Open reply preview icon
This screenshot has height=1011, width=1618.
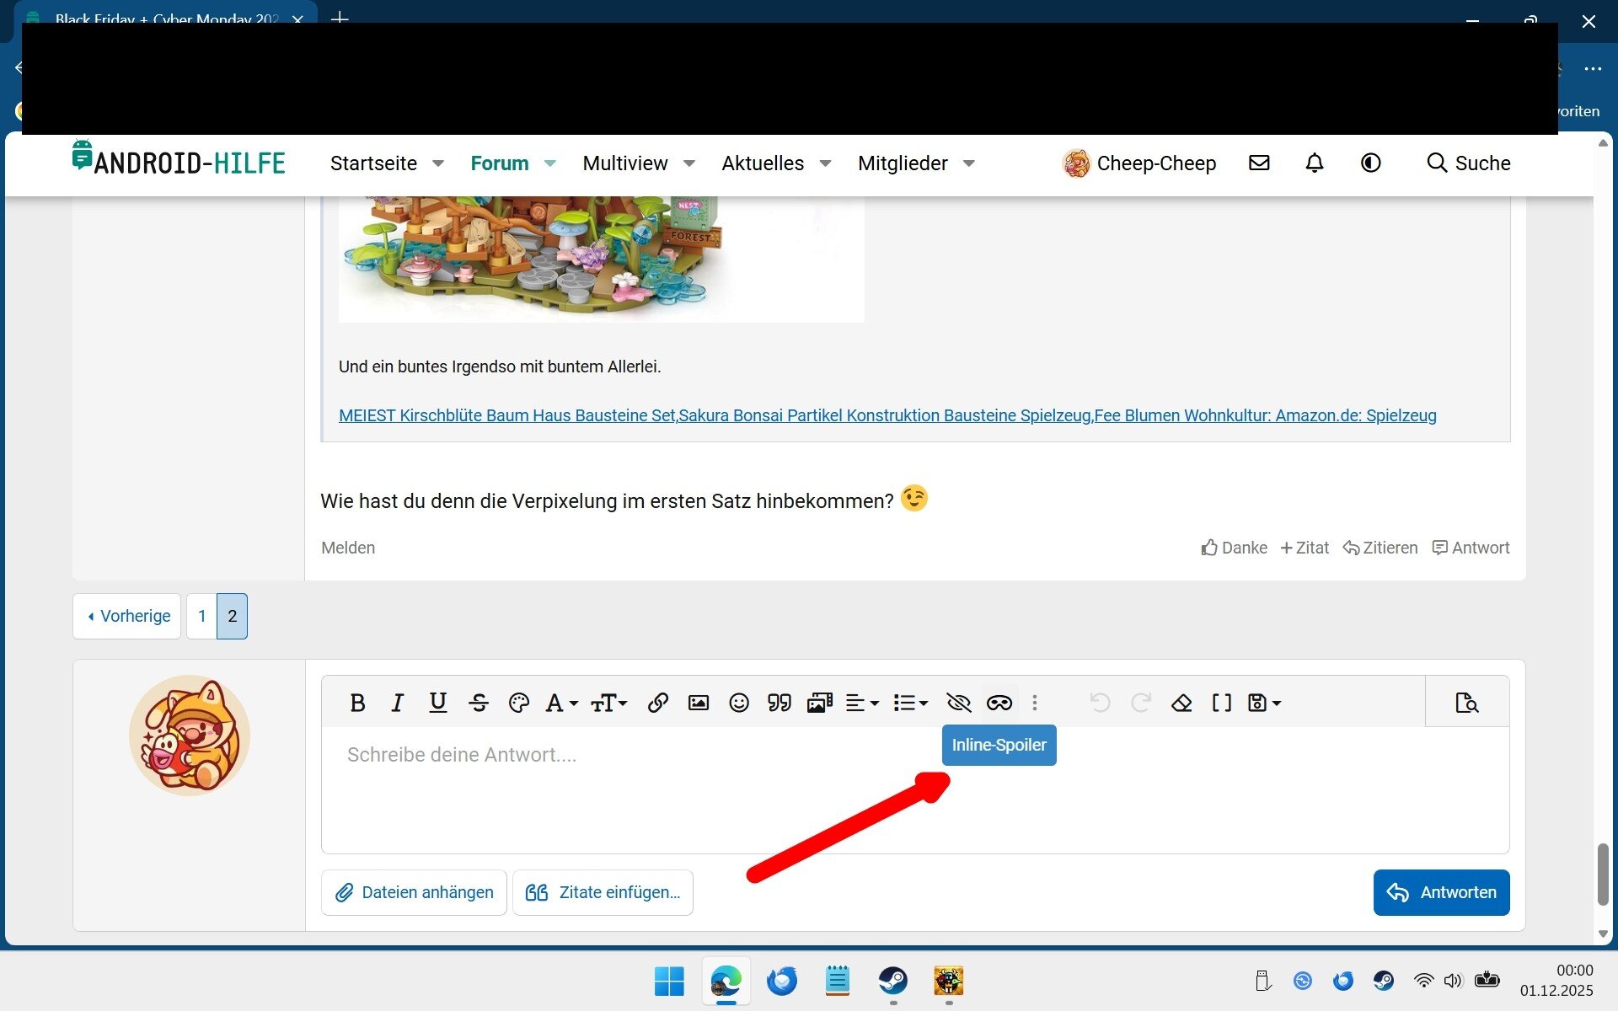coord(1467,703)
